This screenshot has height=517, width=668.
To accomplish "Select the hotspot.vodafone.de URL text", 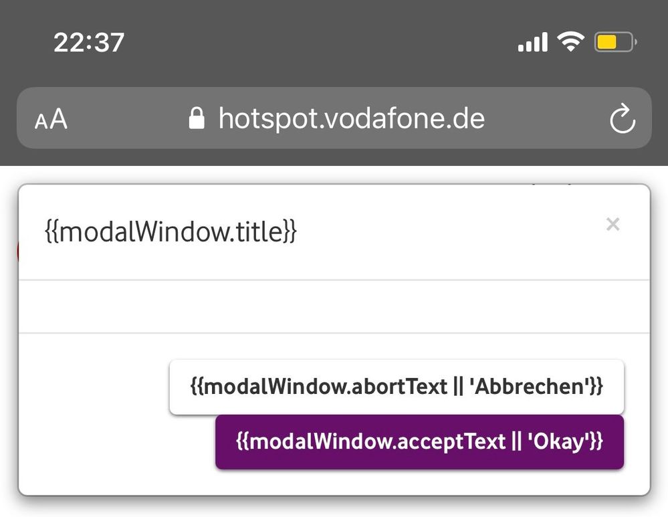I will [352, 118].
